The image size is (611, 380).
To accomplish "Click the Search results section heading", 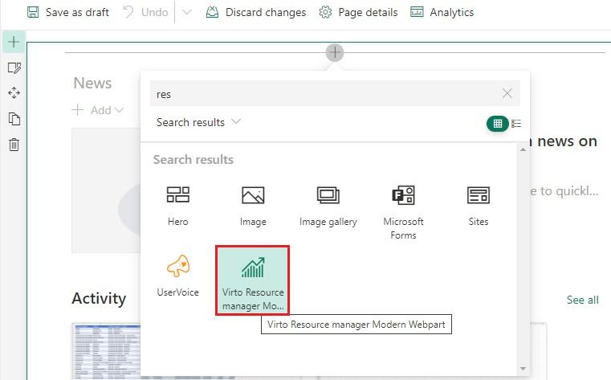I will pos(193,159).
